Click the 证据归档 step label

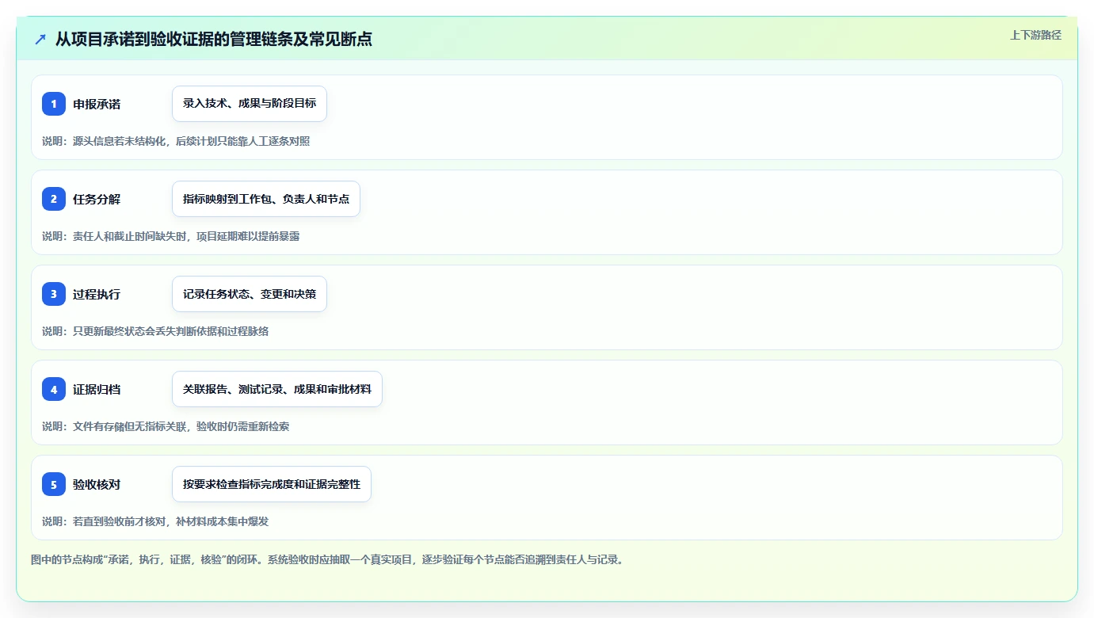coord(97,389)
